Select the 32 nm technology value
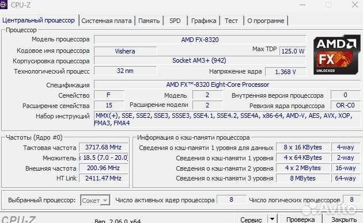The height and width of the screenshot is (223, 363). (125, 71)
